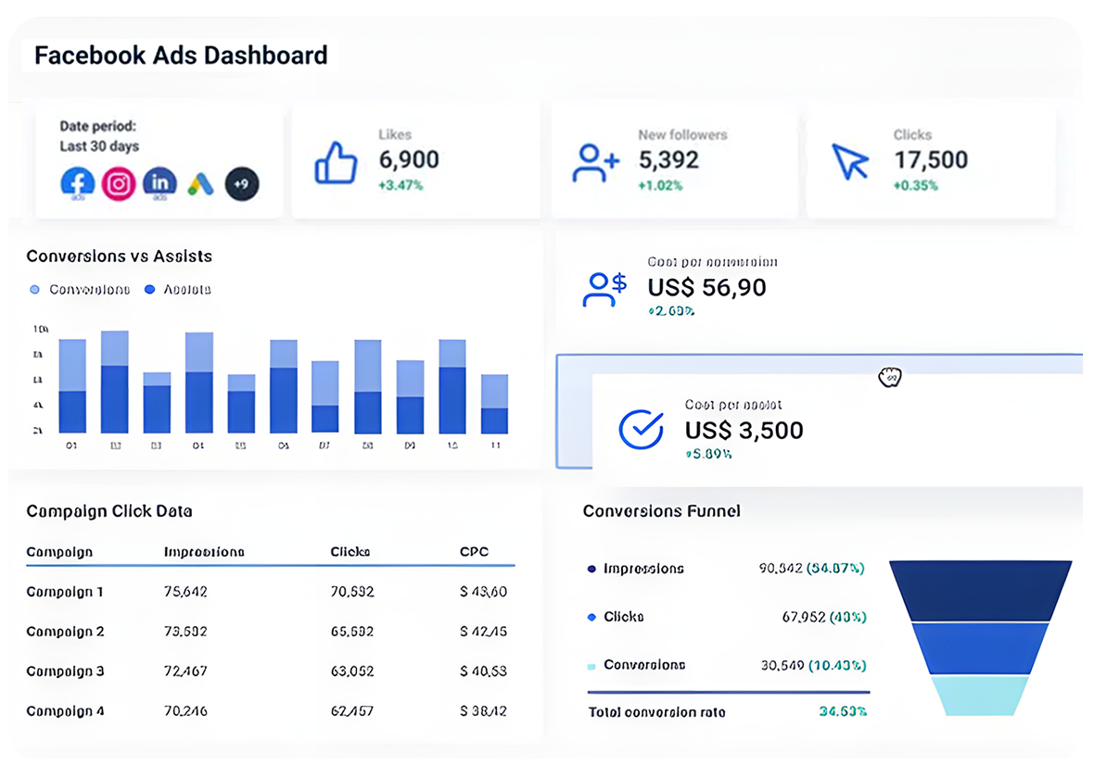Image resolution: width=1094 pixels, height=778 pixels.
Task: Expand the +9 more sources badge
Action: click(x=242, y=183)
